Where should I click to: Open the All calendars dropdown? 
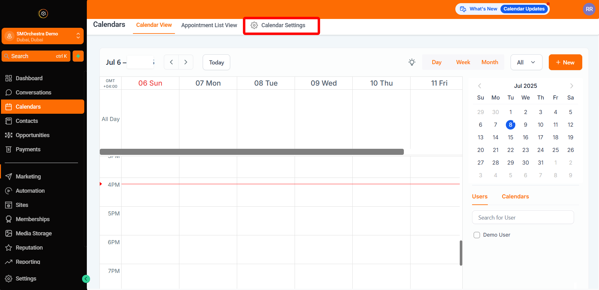526,62
